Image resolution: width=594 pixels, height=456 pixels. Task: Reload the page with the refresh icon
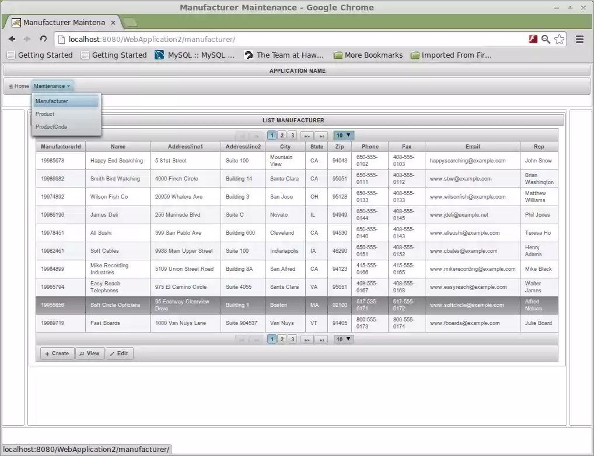[x=43, y=39]
